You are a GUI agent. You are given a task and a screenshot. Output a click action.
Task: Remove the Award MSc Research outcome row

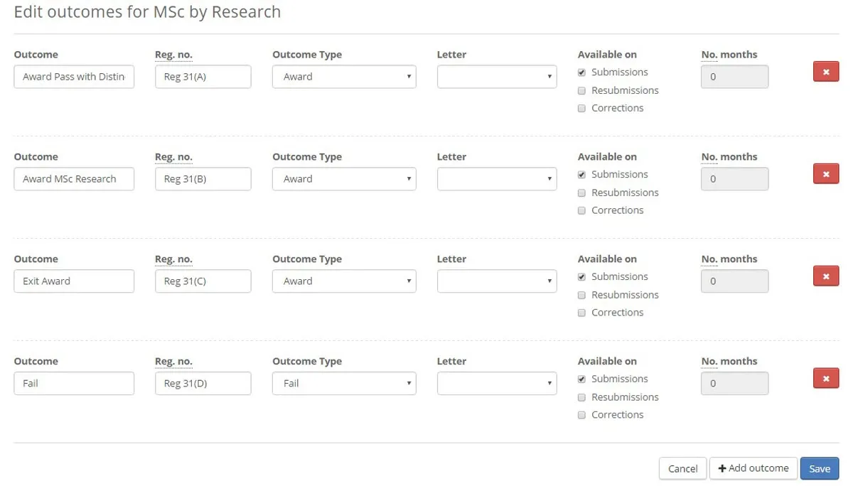(x=825, y=173)
